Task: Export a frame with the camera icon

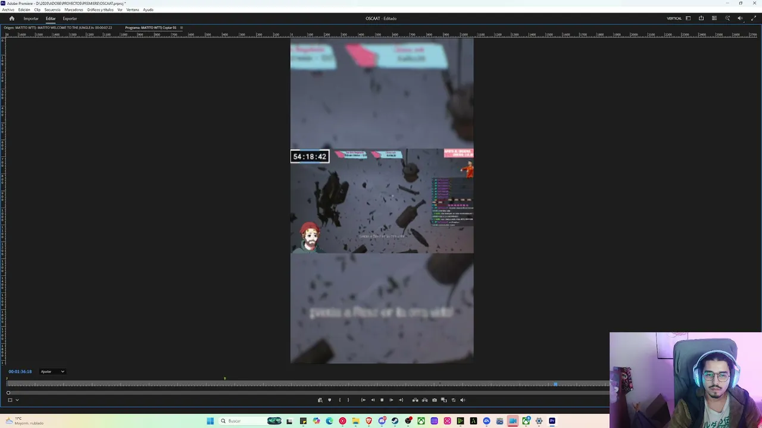Action: (434, 400)
